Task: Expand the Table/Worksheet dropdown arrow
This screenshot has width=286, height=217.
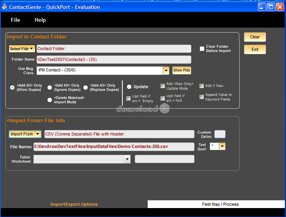Action: (x=127, y=159)
